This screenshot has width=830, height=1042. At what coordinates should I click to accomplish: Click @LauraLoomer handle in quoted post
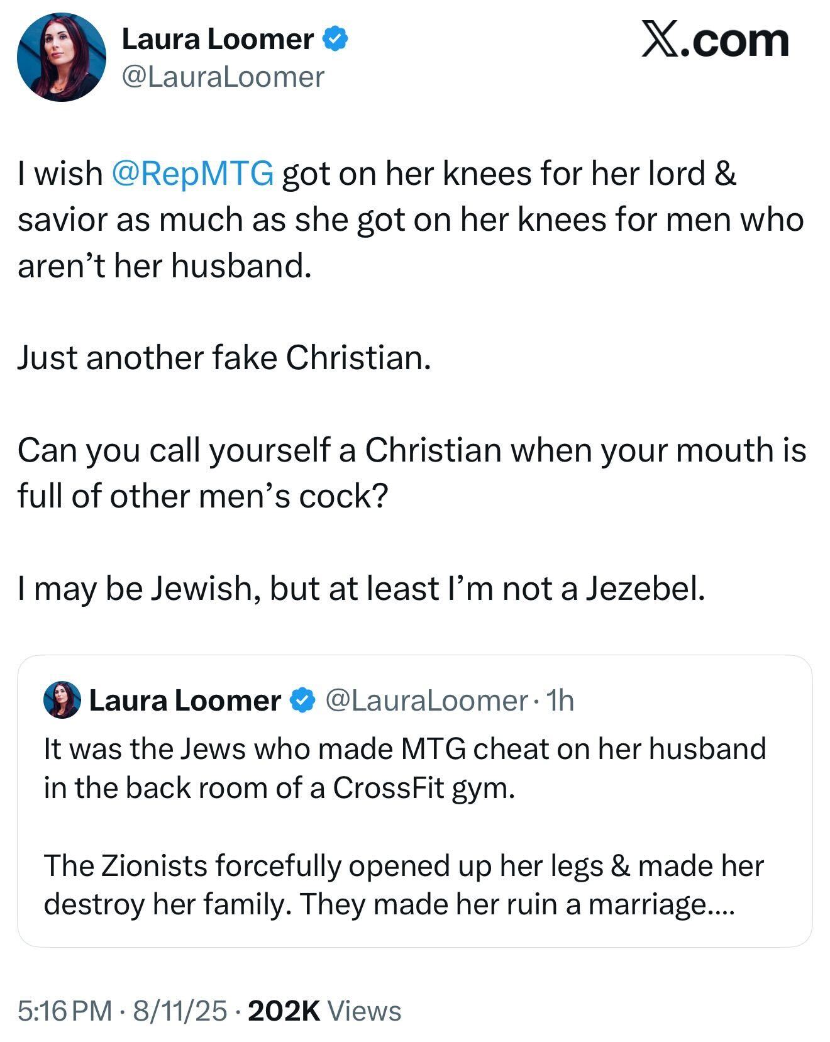pyautogui.click(x=426, y=700)
